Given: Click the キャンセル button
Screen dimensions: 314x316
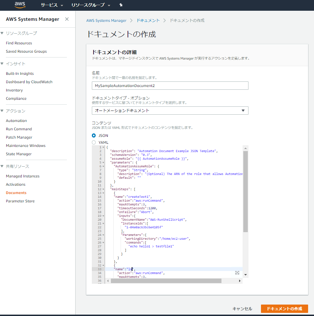Looking at the screenshot, I should (x=242, y=308).
